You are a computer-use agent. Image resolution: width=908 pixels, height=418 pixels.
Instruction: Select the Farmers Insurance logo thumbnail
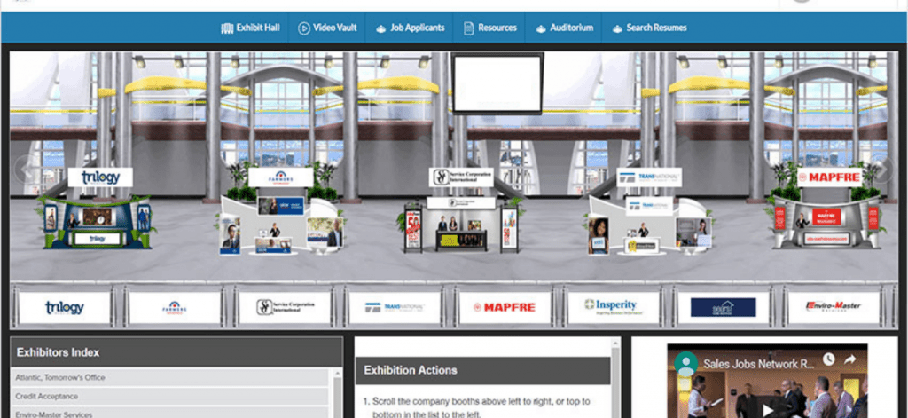pyautogui.click(x=174, y=307)
